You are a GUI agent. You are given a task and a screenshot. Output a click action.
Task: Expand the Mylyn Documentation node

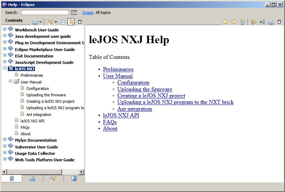pos(5,140)
